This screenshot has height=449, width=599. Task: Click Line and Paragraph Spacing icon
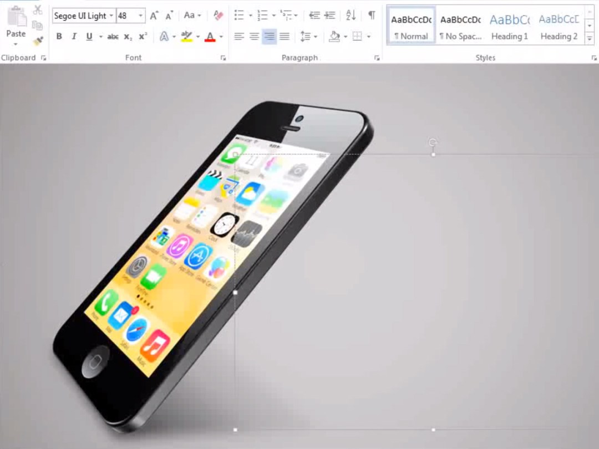click(305, 37)
